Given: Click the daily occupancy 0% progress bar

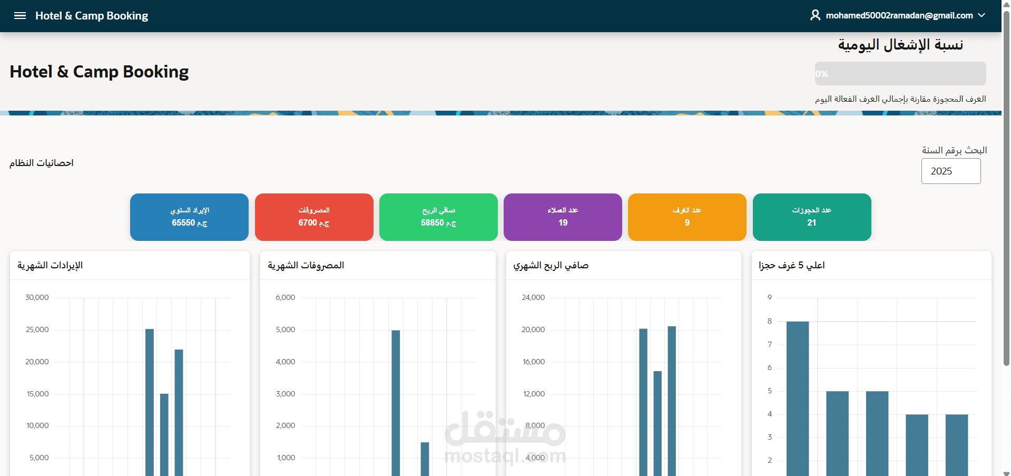Looking at the screenshot, I should tap(900, 74).
